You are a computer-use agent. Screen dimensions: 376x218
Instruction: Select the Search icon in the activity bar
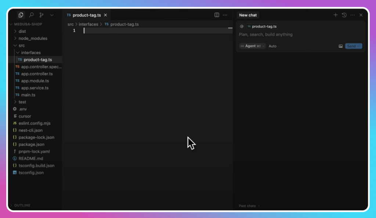(31, 15)
